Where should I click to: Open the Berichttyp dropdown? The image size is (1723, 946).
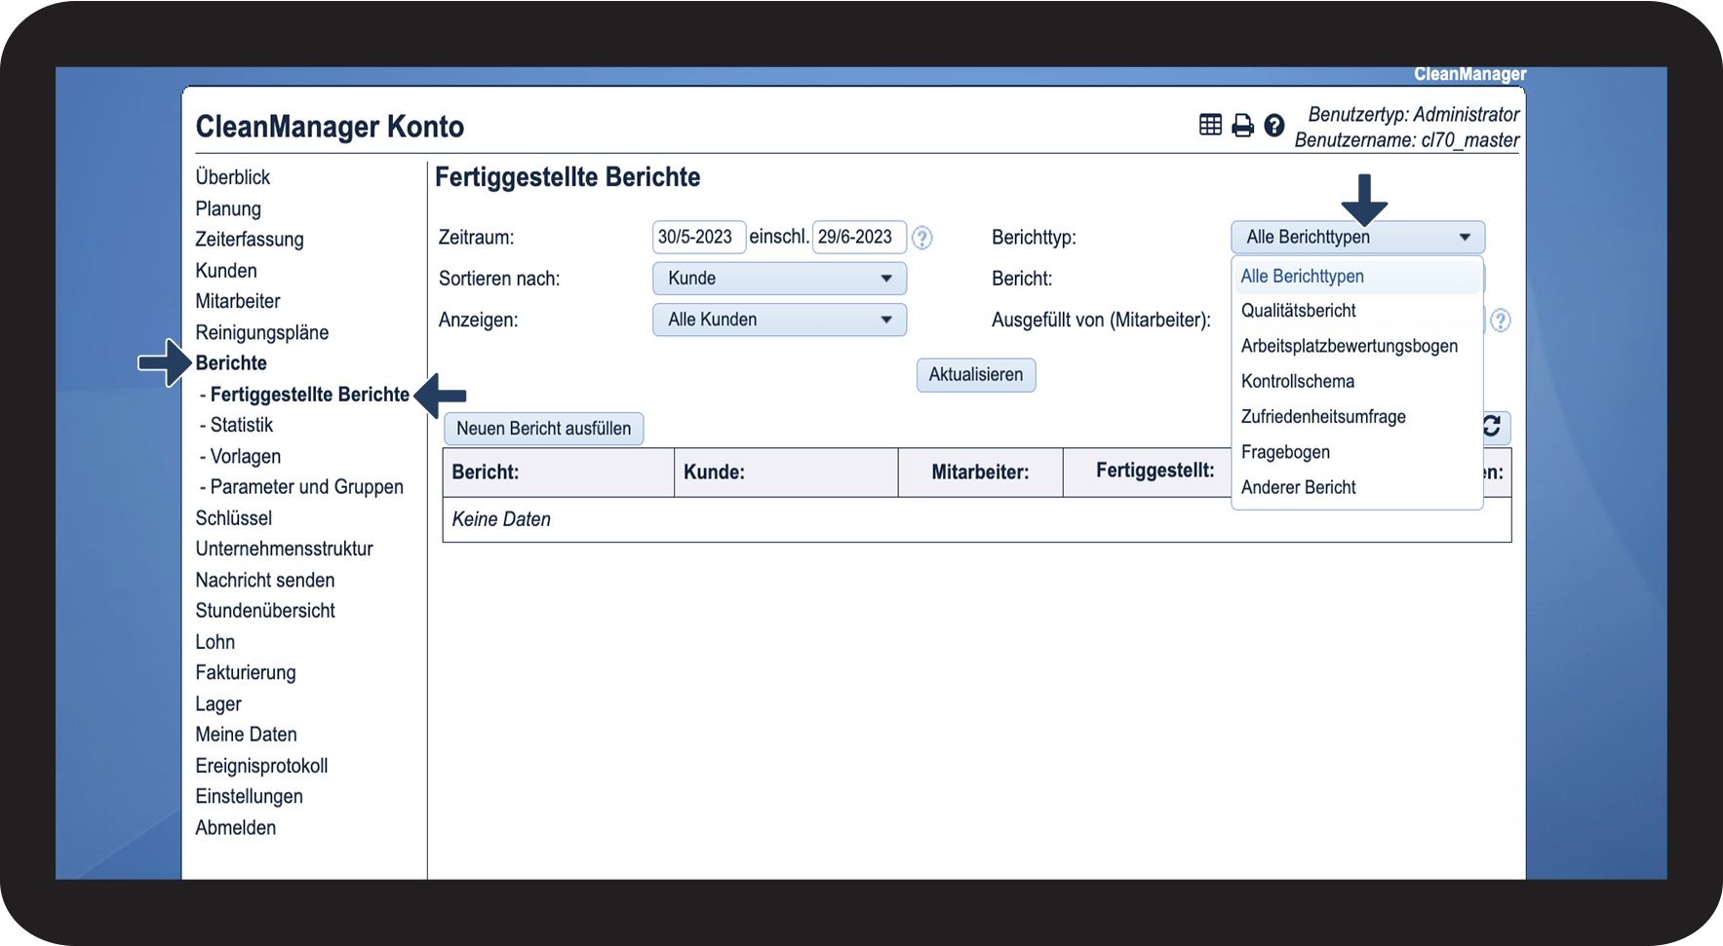pyautogui.click(x=1357, y=237)
